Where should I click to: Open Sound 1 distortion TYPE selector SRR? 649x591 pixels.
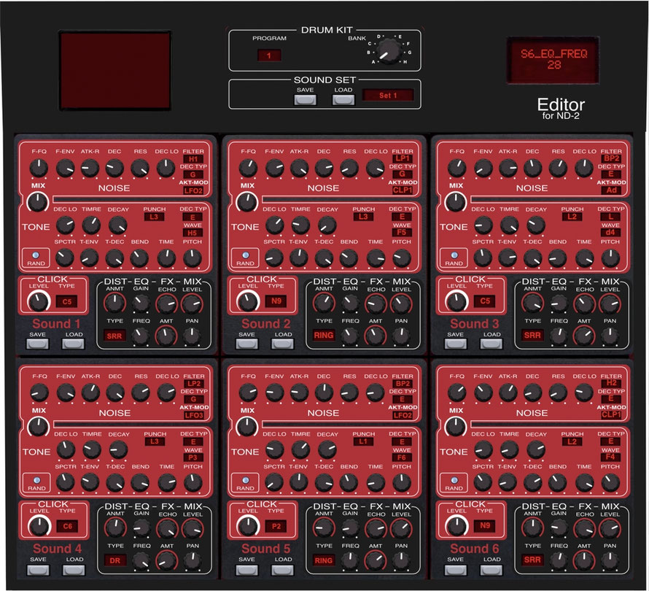[114, 336]
